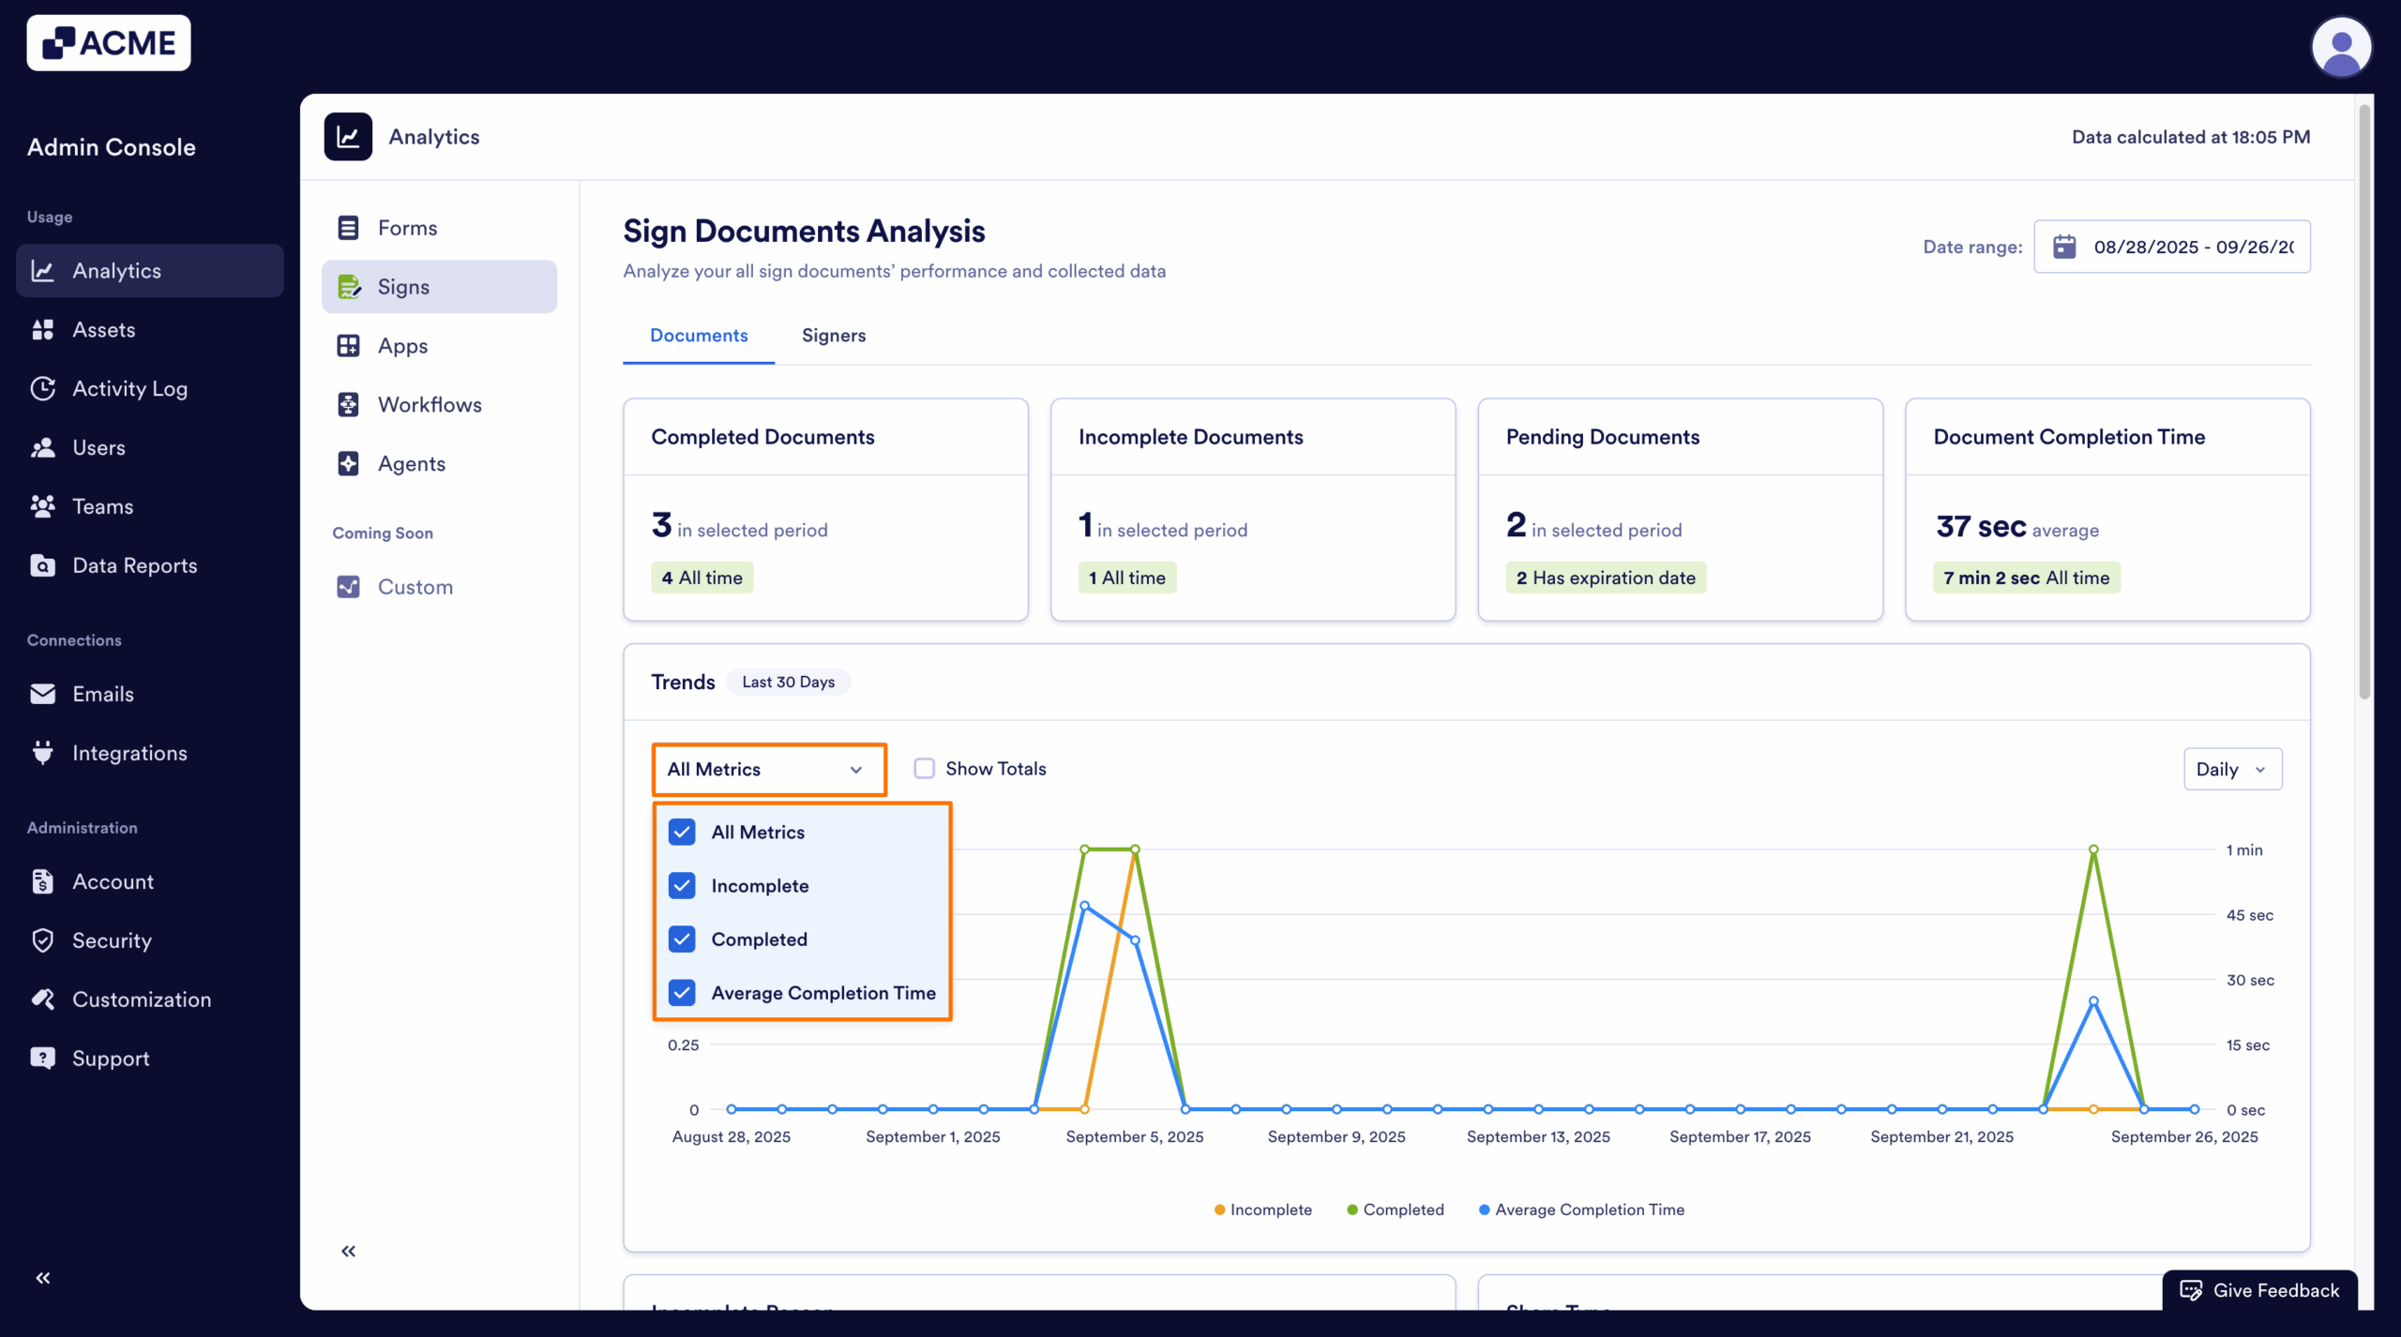Collapse the secondary sidebar
This screenshot has width=2401, height=1337.
point(348,1251)
